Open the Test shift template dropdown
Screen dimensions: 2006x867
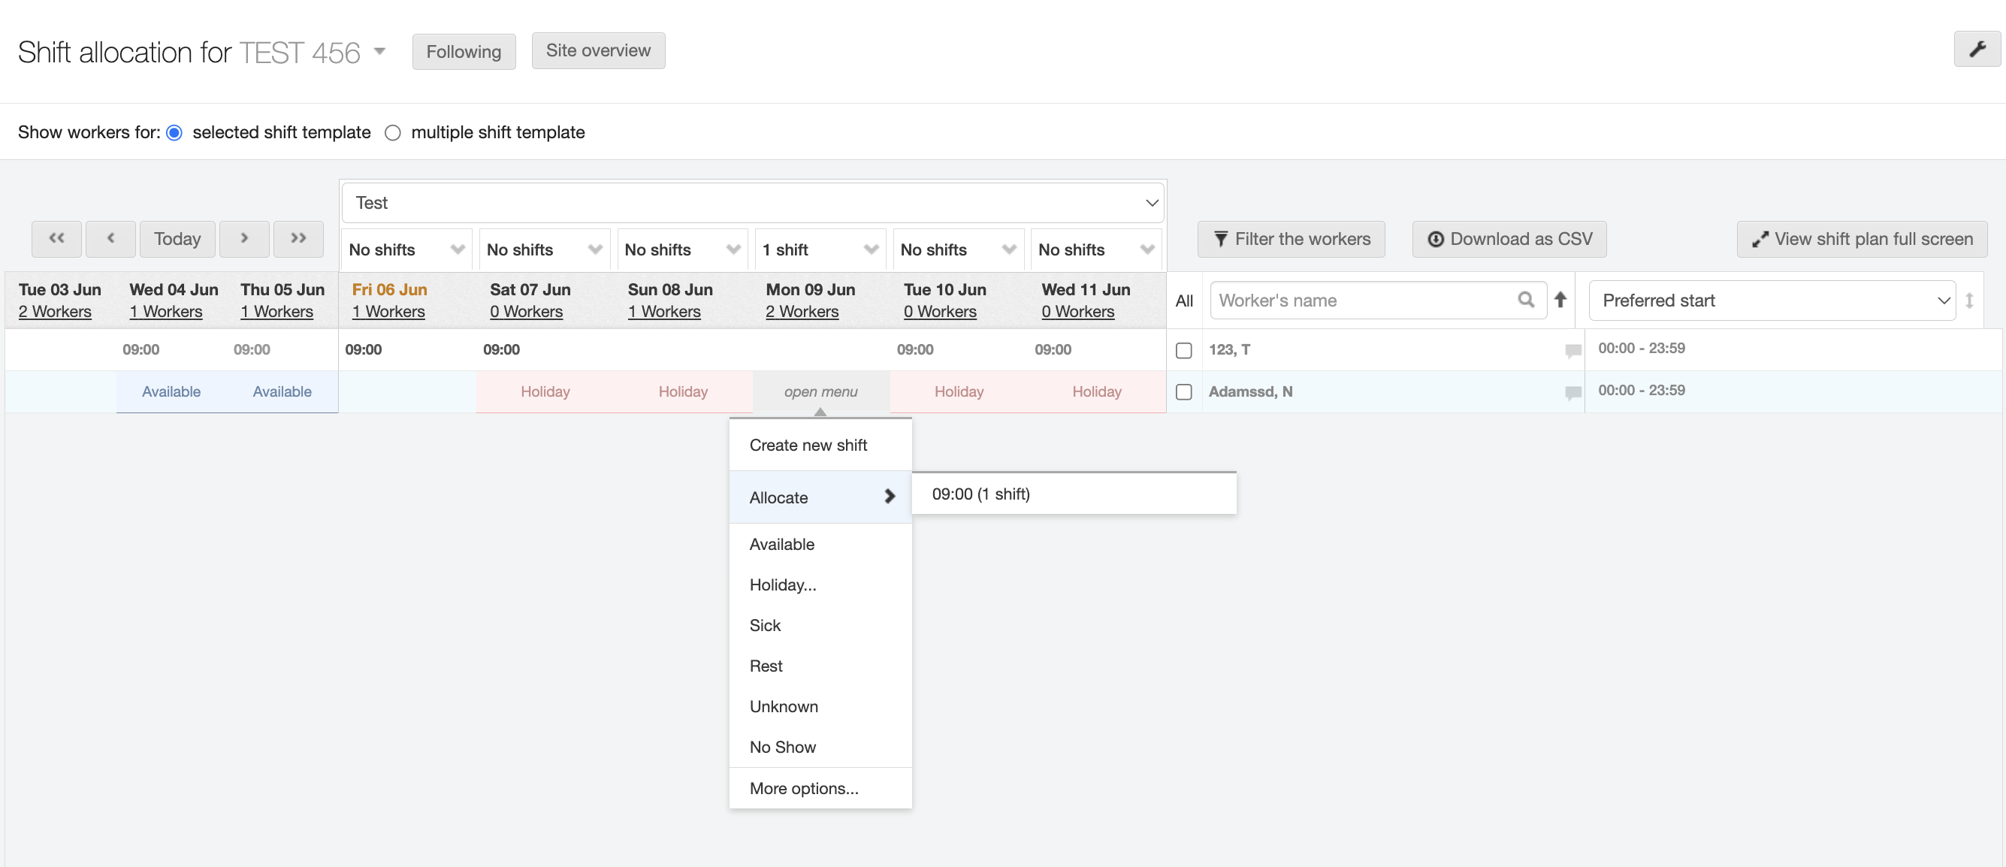pyautogui.click(x=752, y=204)
